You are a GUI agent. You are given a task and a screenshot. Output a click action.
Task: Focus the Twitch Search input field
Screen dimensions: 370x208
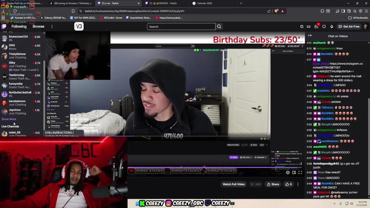(181, 27)
